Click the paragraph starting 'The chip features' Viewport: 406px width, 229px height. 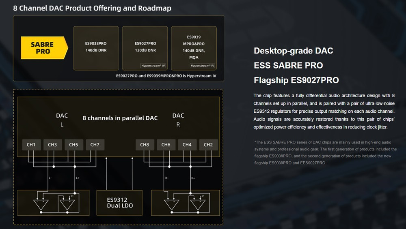pos(324,111)
